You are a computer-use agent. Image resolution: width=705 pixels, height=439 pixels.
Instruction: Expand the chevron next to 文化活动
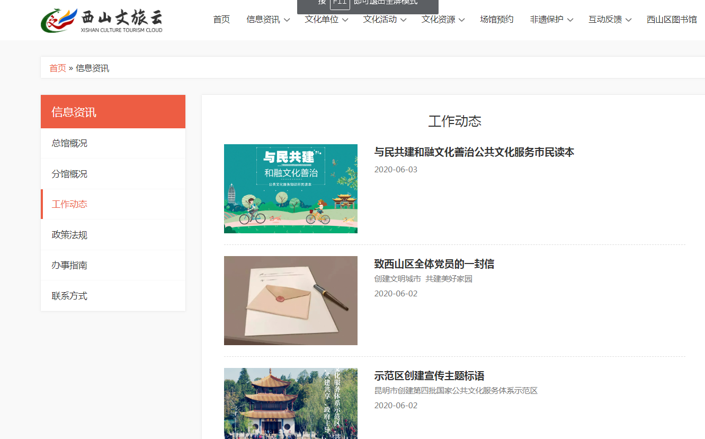[403, 20]
